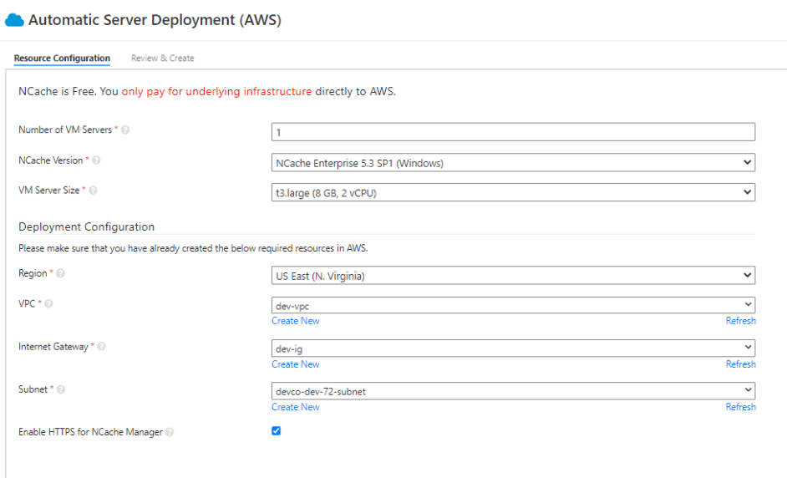This screenshot has width=787, height=478.
Task: Click red 'only pay for underlying infrastructure' text
Action: coord(216,91)
